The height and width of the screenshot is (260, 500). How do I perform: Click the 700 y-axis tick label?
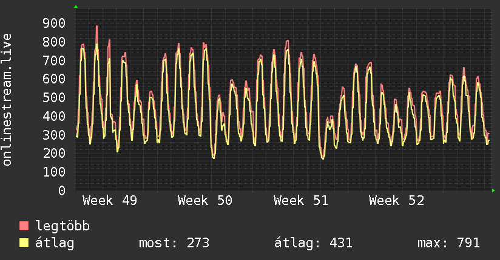tap(54, 60)
